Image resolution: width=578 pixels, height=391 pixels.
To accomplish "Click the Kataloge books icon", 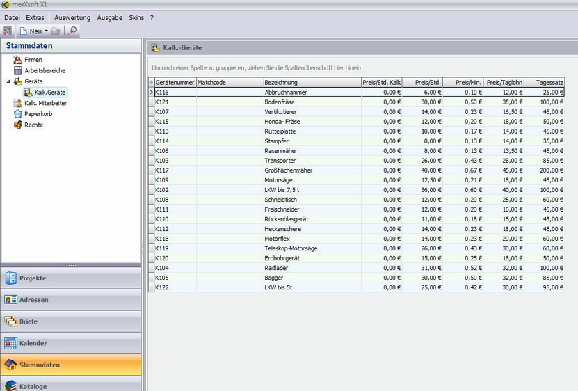I will [10, 385].
